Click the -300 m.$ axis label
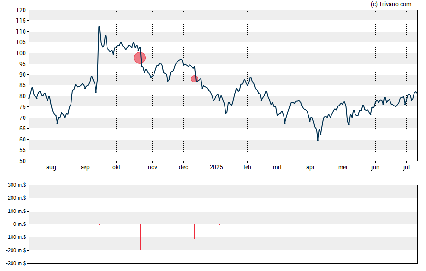This screenshot has height=271, width=426. click(16, 263)
